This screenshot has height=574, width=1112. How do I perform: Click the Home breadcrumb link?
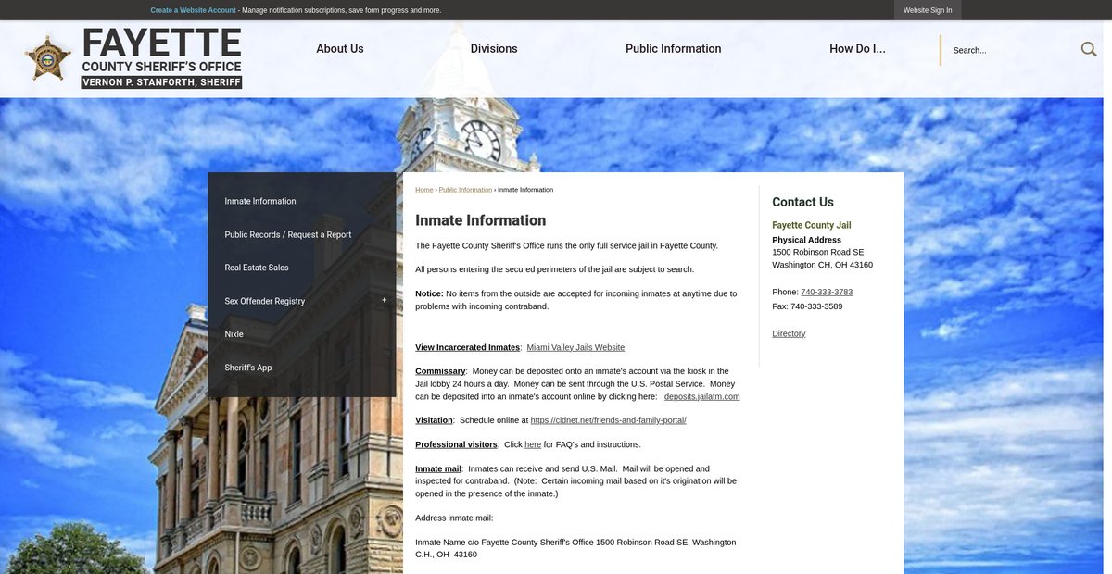pos(424,190)
